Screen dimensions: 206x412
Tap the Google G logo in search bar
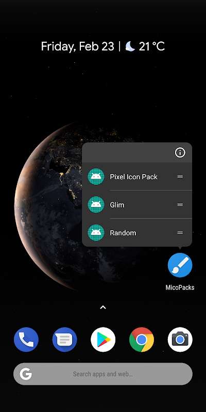[x=26, y=374]
